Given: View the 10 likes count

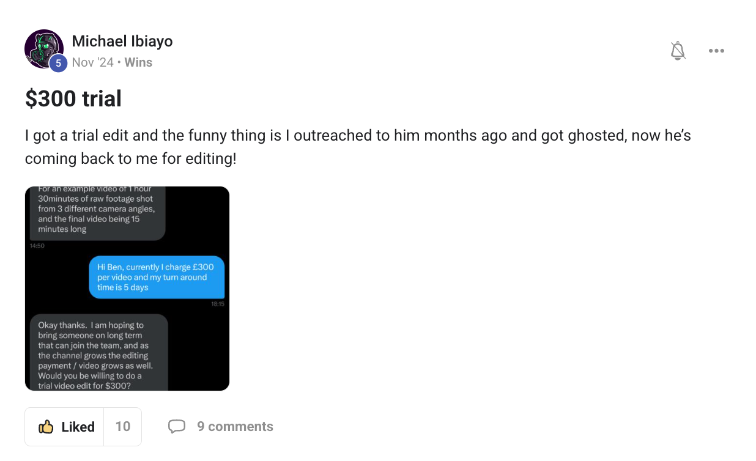Looking at the screenshot, I should click(x=123, y=427).
